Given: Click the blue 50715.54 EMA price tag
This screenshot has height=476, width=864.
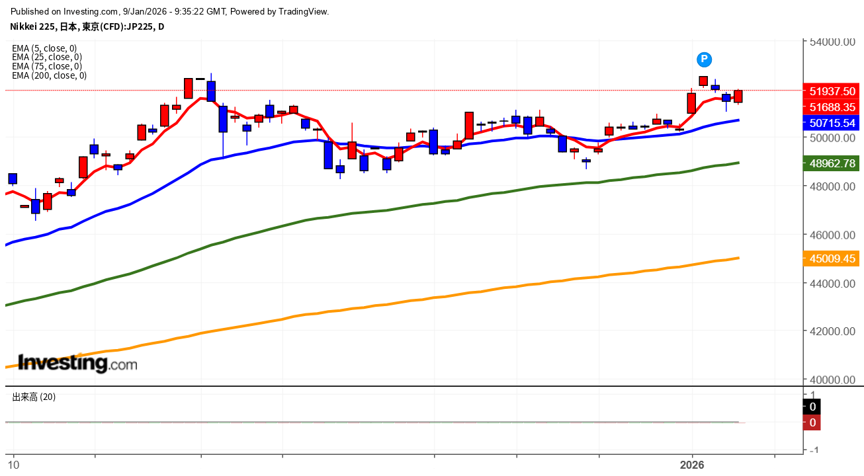Looking at the screenshot, I should click(x=832, y=123).
